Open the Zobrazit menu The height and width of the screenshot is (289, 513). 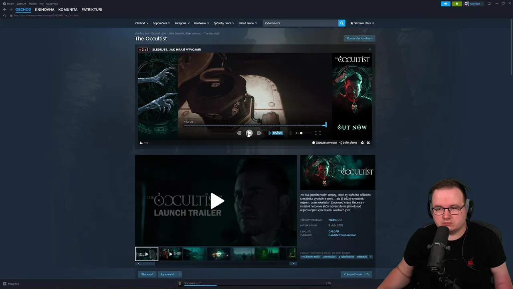coord(21,4)
